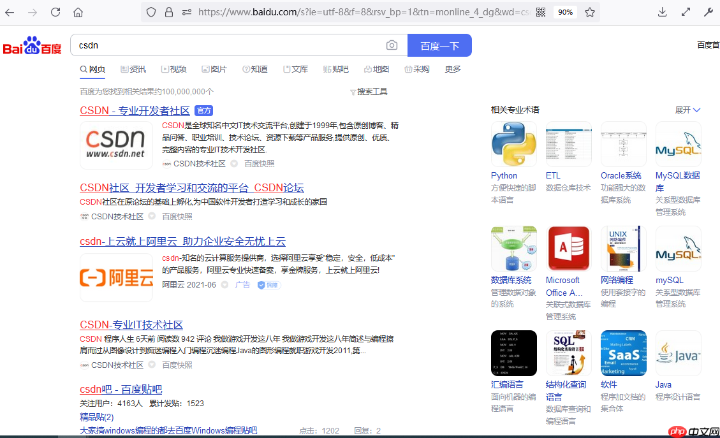Switch to the 图片 images tab
Viewport: 720px width, 438px height.
pos(215,69)
